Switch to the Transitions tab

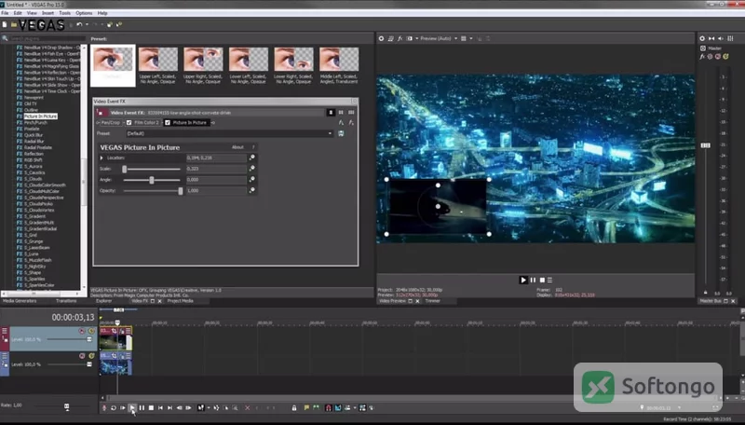click(66, 301)
